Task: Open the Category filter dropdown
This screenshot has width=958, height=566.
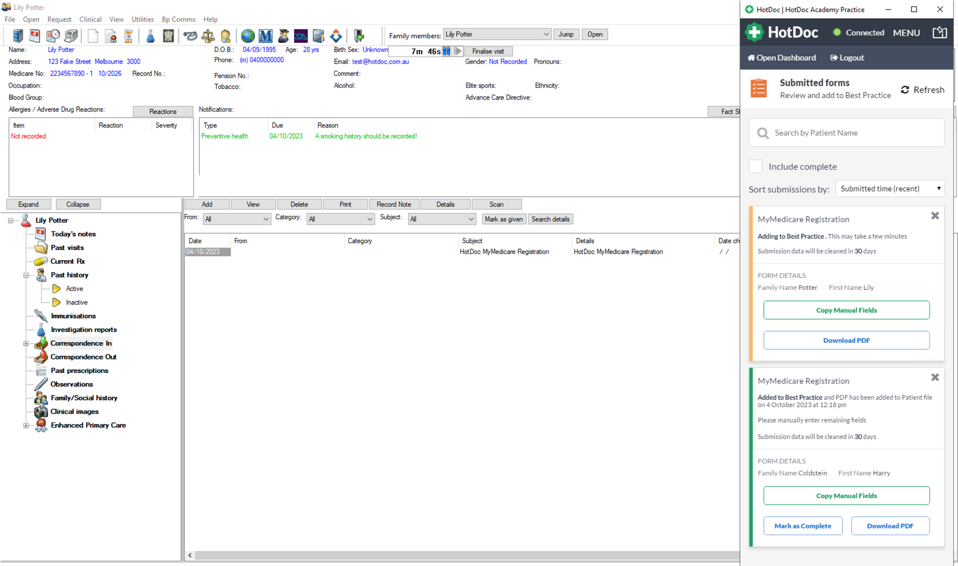Action: coord(340,219)
